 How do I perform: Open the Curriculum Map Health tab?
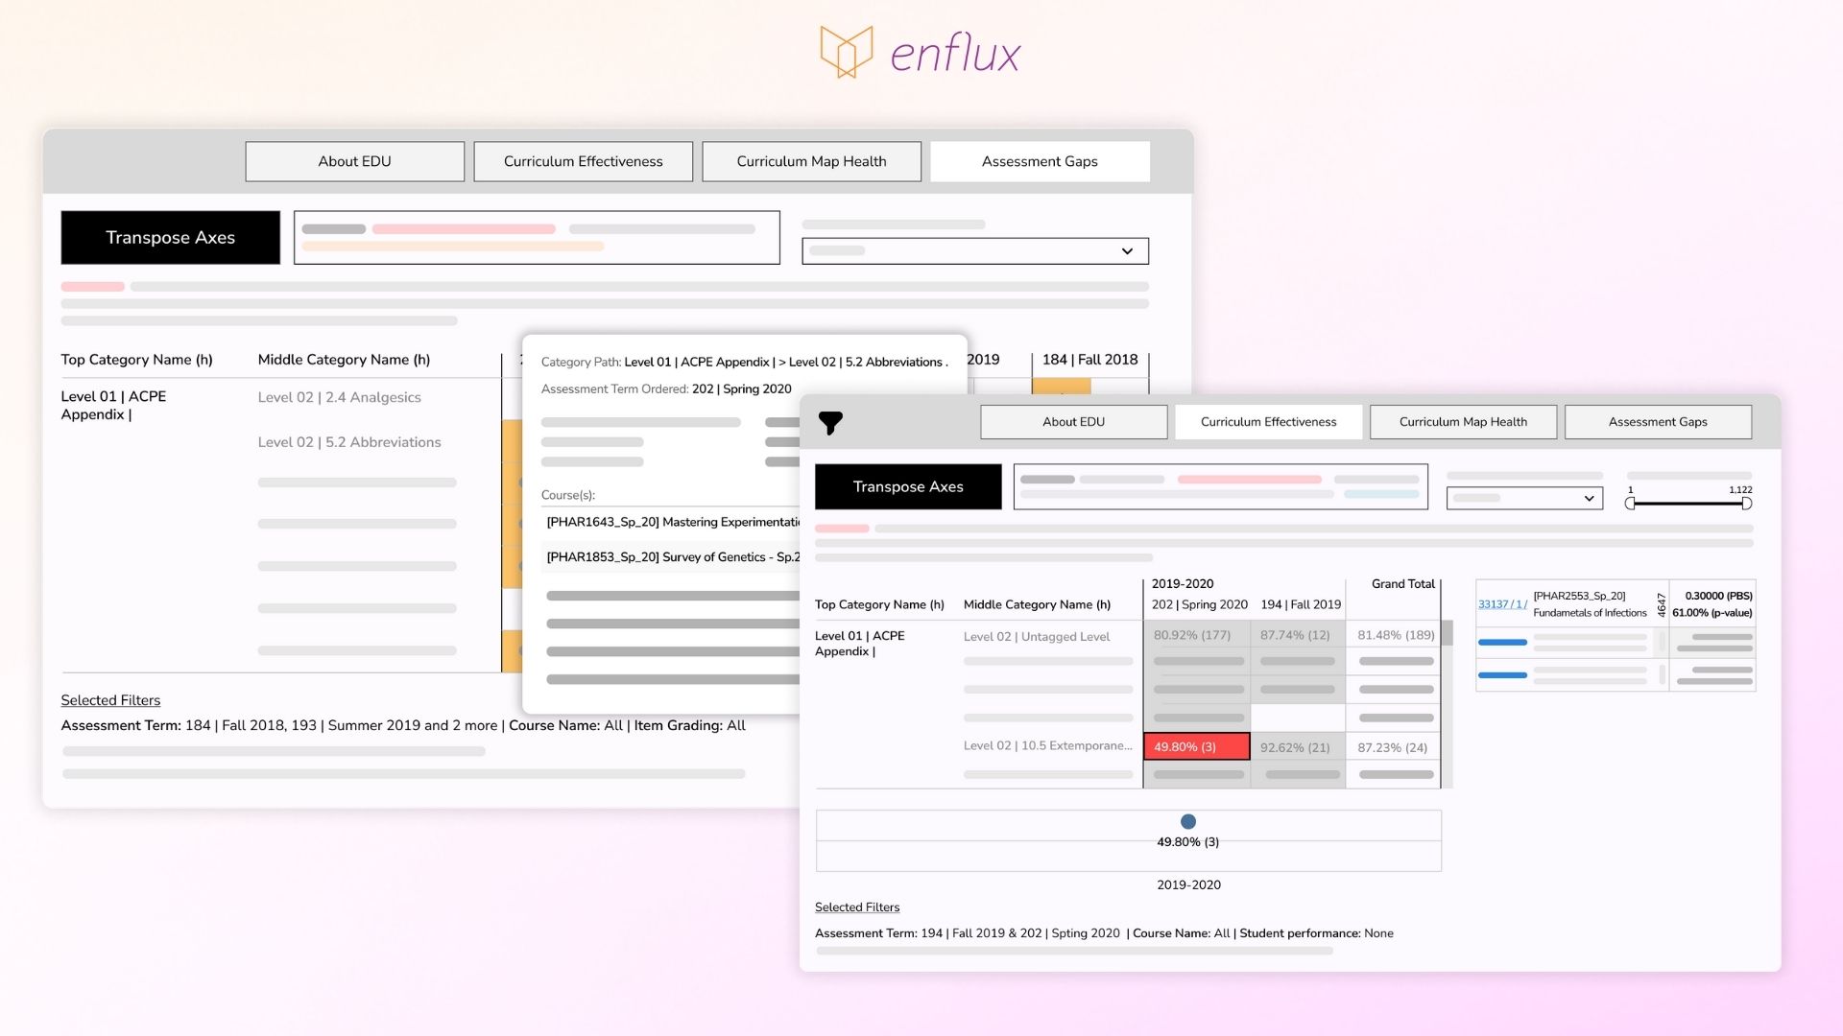pos(1463,421)
